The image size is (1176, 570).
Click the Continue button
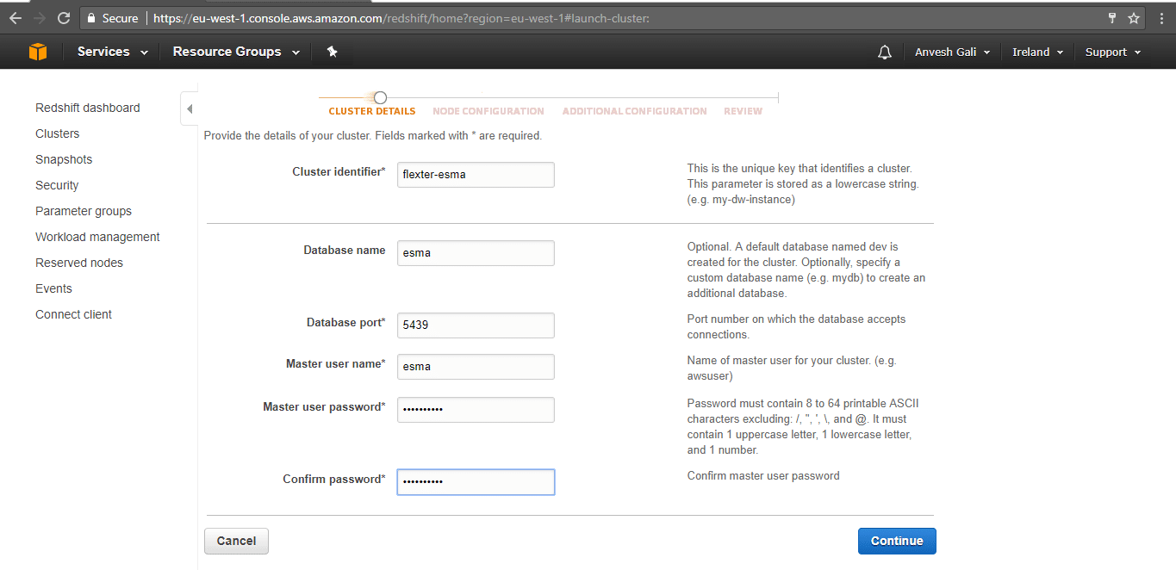[x=897, y=541]
